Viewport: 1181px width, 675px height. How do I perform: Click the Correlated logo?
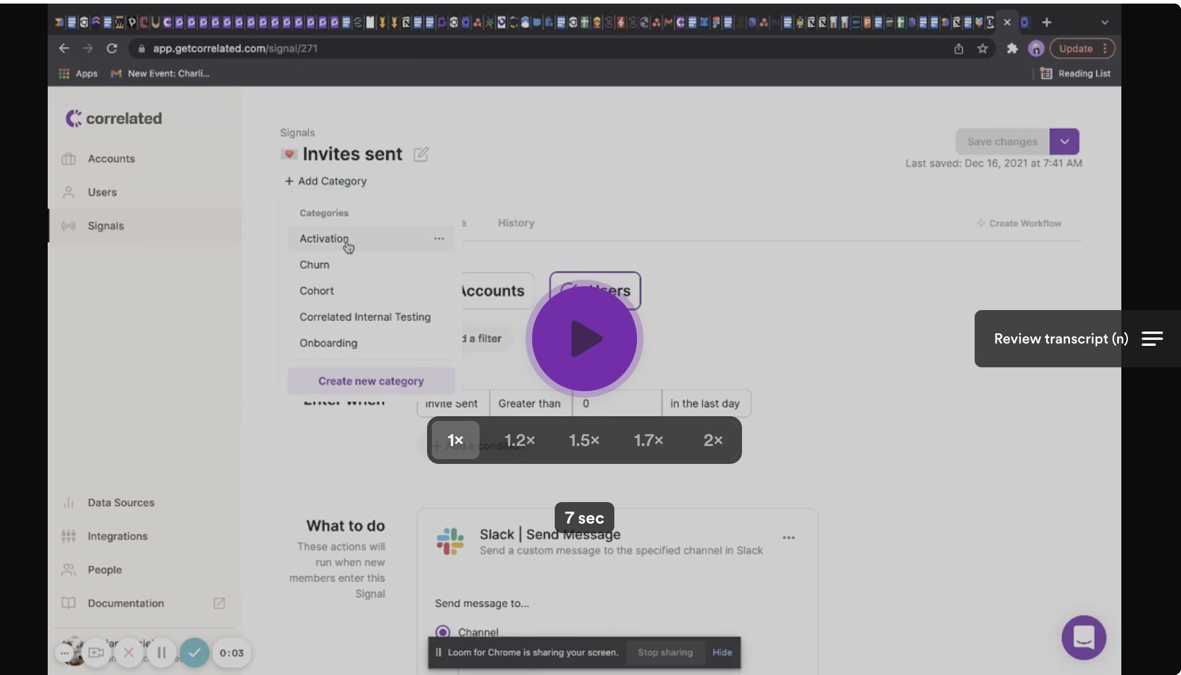pos(114,118)
